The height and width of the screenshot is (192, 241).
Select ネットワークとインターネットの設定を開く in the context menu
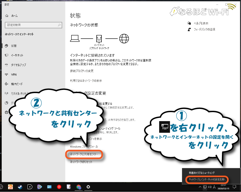pos(207,180)
